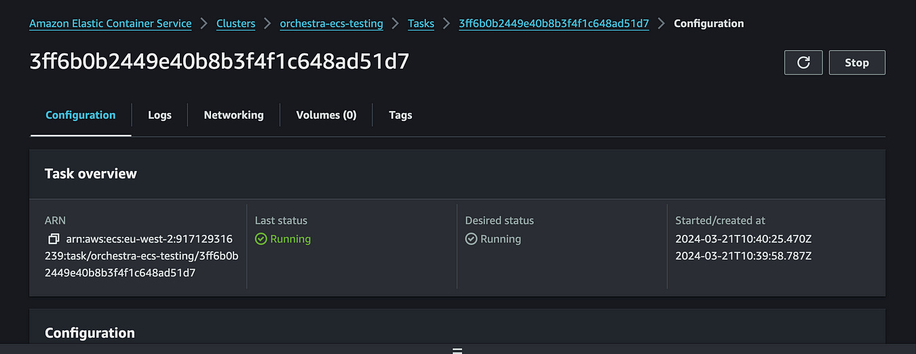Click the ARN field label
Screen dimensions: 916x354
[55, 221]
